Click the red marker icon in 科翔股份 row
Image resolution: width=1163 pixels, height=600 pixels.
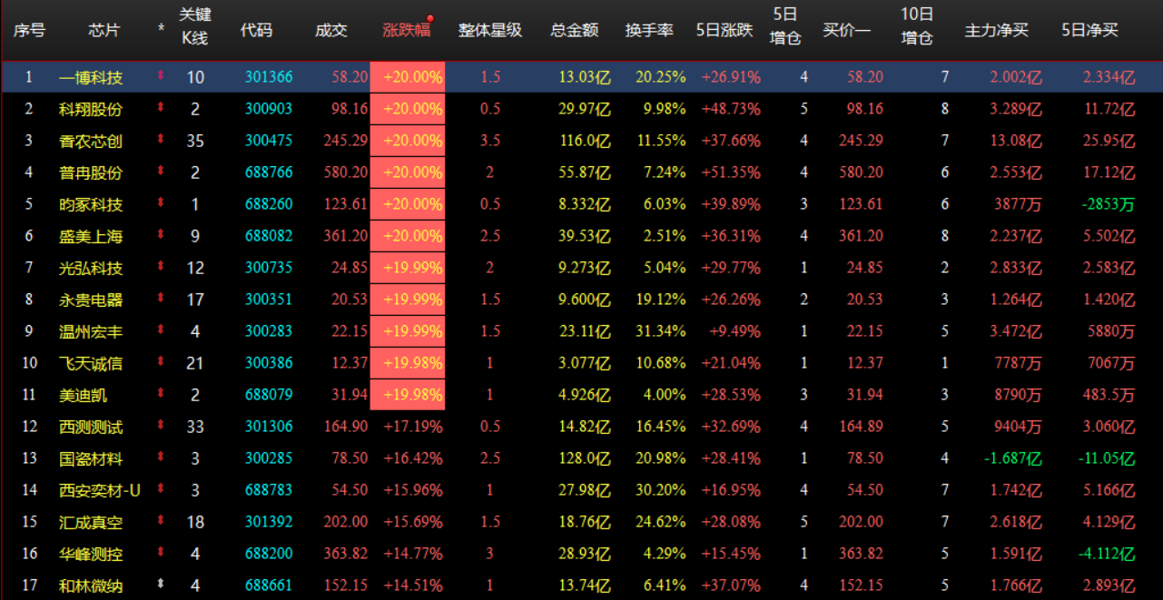(x=161, y=108)
